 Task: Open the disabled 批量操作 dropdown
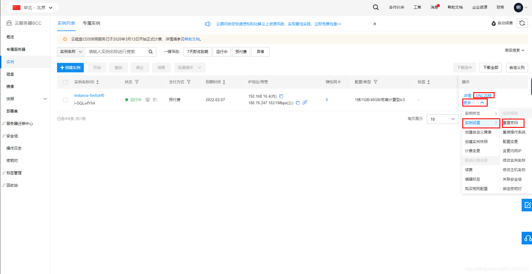[190, 67]
